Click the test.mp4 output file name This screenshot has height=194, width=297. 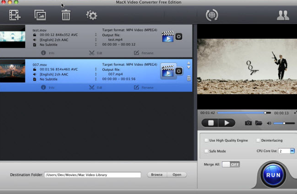pos(115,40)
